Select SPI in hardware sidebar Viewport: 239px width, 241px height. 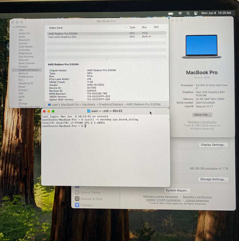20,100
